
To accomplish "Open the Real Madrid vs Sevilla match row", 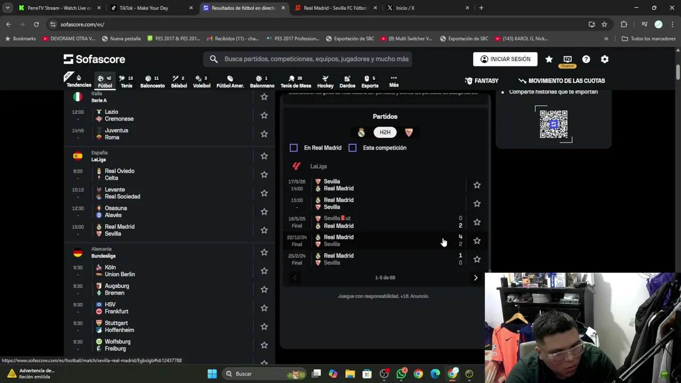I will pyautogui.click(x=170, y=230).
